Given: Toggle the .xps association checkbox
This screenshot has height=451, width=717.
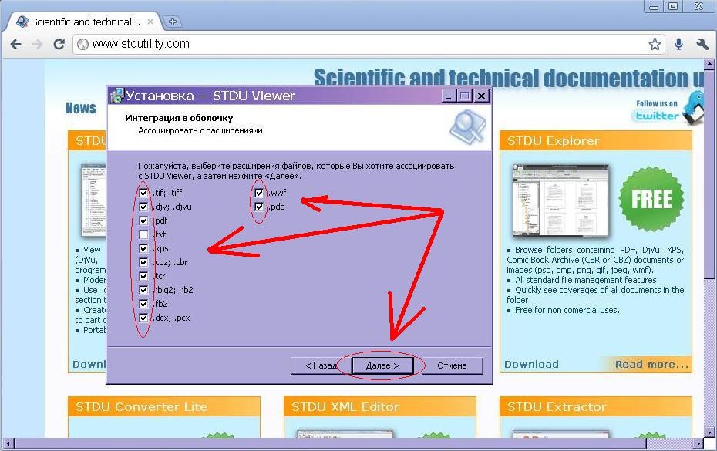Looking at the screenshot, I should tap(143, 248).
